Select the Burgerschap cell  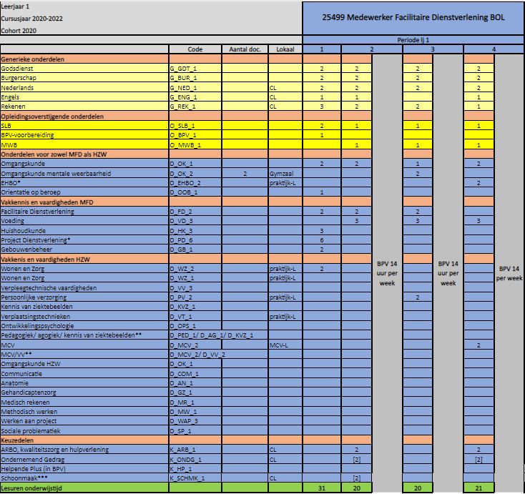tap(84, 78)
